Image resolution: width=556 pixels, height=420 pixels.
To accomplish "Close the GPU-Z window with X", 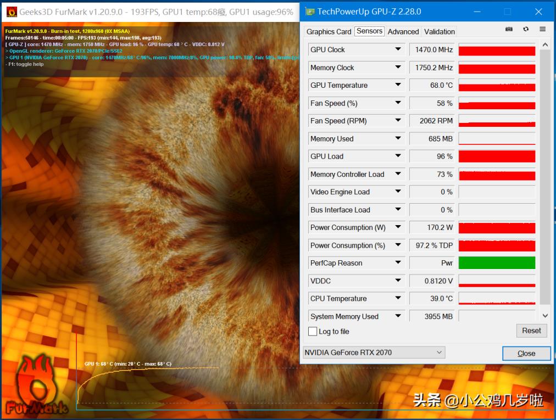I will coord(538,12).
